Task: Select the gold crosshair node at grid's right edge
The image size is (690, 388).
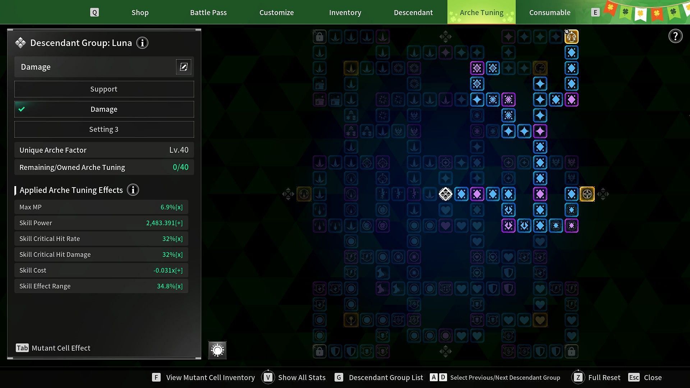Action: point(587,194)
